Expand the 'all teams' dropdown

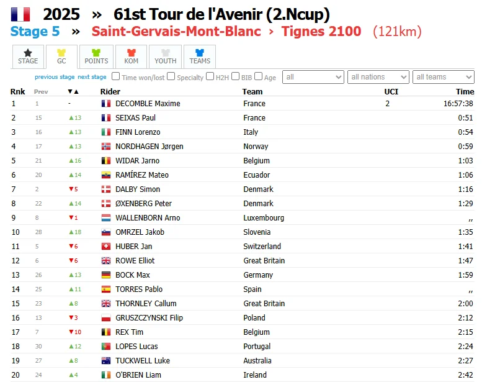tap(444, 77)
